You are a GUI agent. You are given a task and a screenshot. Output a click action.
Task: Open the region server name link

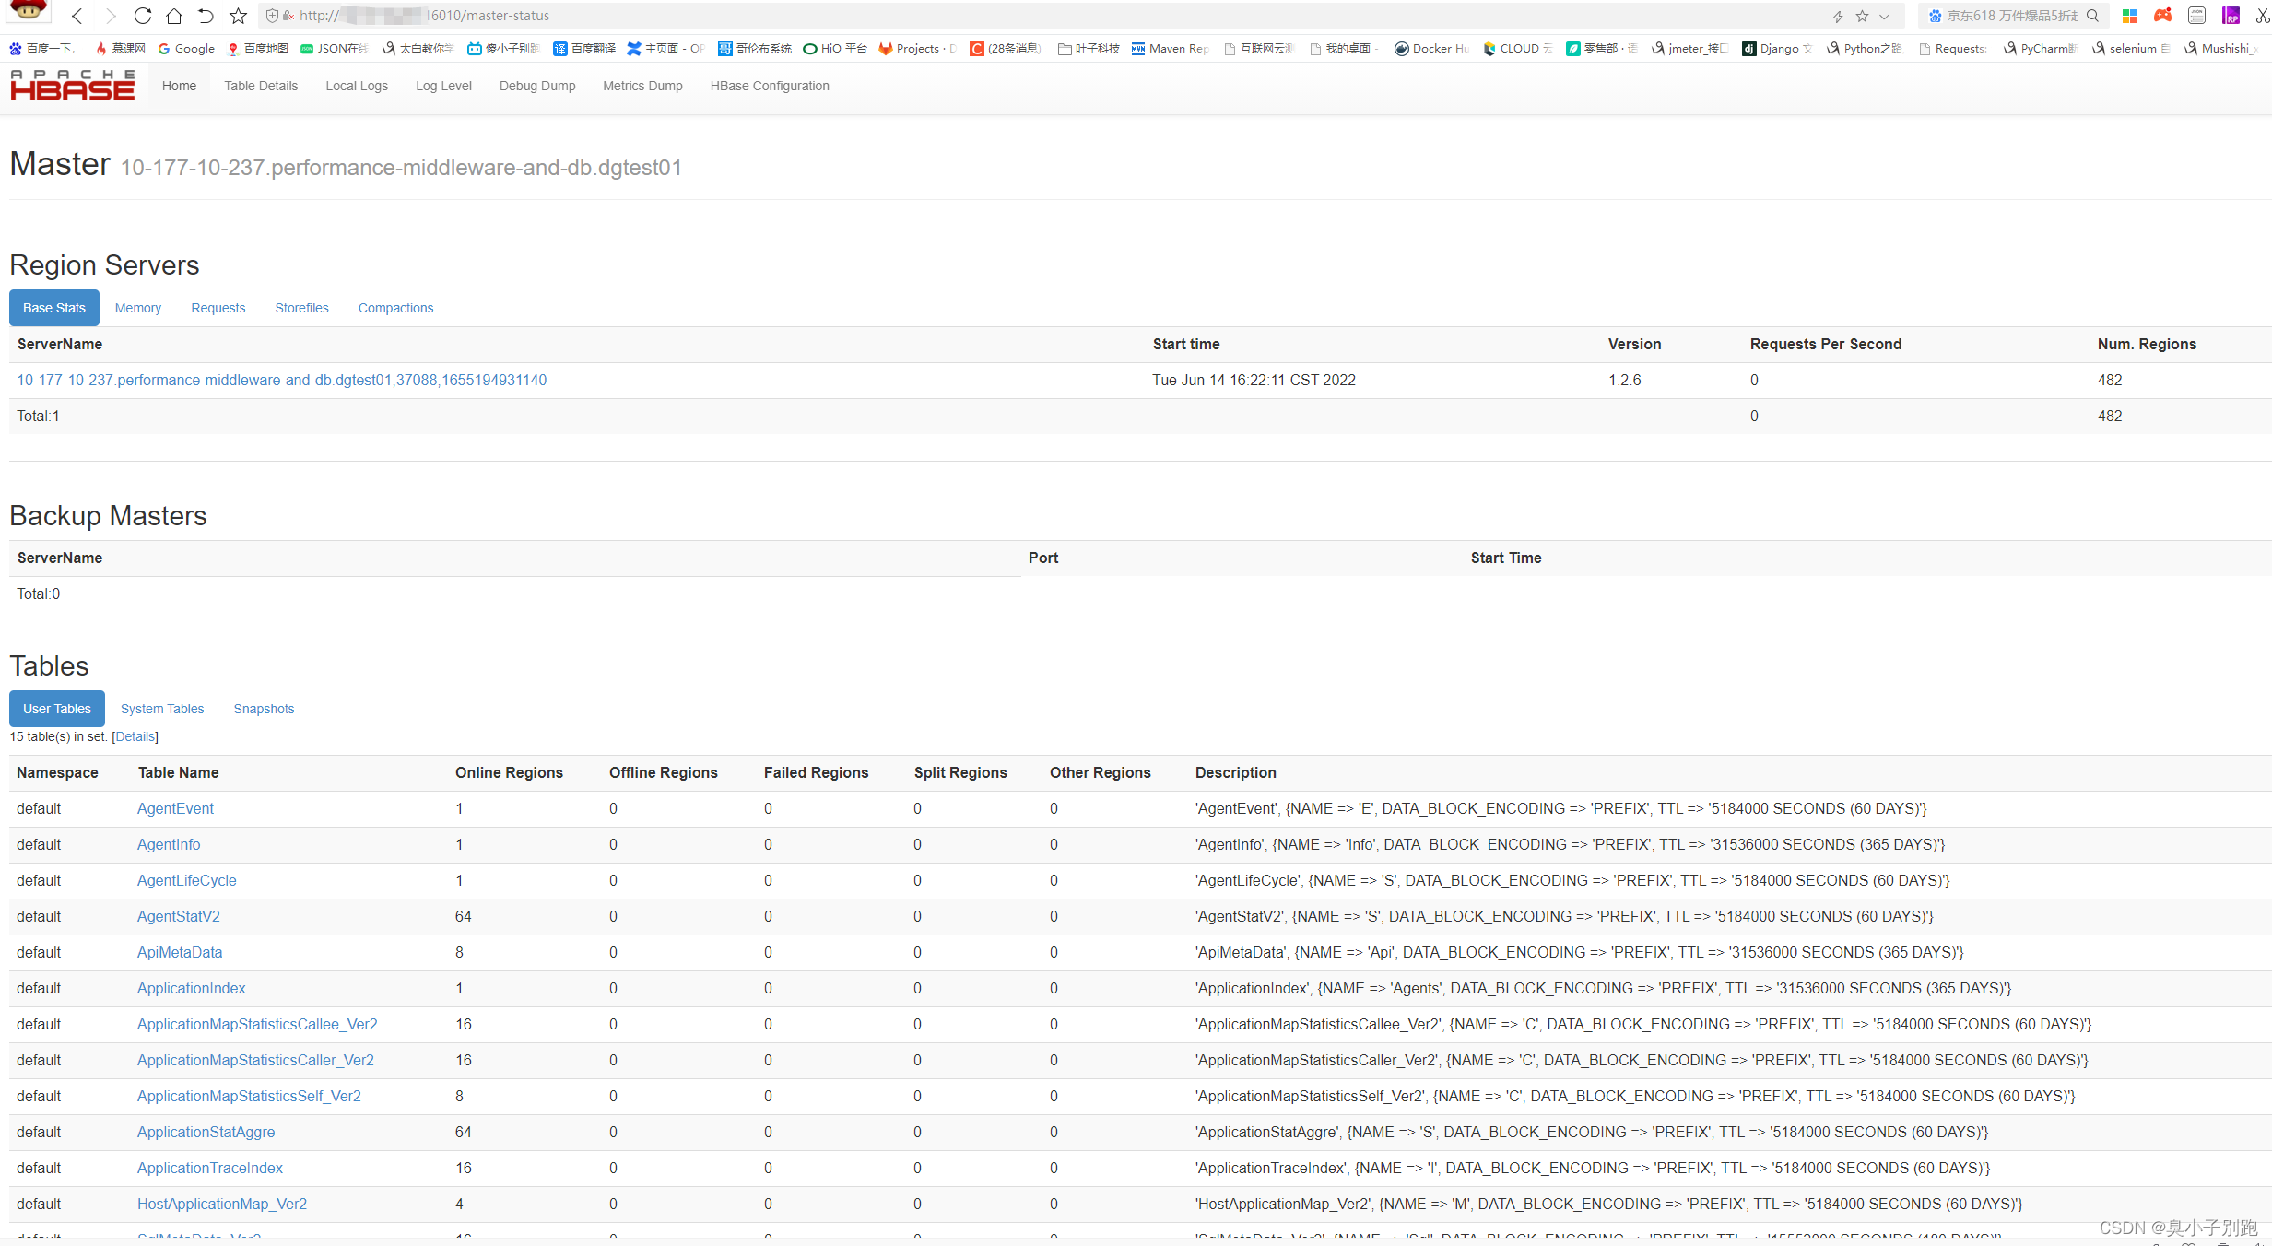[x=282, y=380]
